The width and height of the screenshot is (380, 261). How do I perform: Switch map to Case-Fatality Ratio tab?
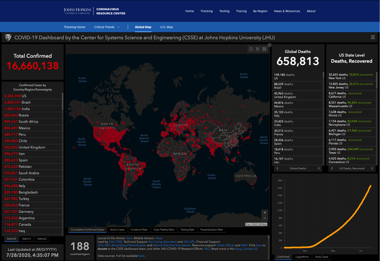164,230
